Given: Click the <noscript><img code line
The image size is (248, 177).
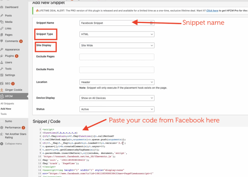Looking at the screenshot, I should (x=83, y=170).
